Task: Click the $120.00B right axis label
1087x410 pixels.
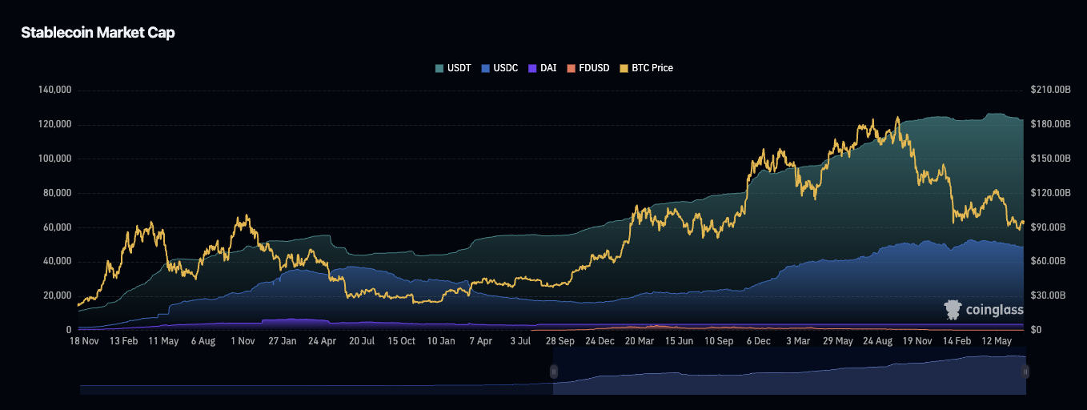Action: tap(1051, 193)
